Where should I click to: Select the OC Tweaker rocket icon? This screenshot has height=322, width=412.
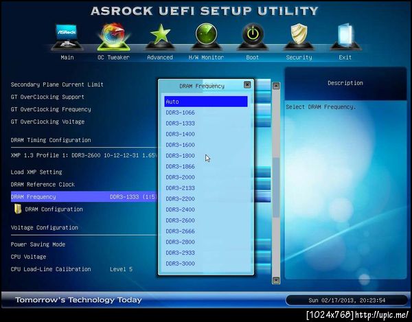113,37
